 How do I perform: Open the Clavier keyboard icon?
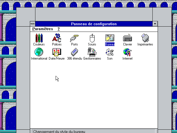pyautogui.click(x=127, y=38)
